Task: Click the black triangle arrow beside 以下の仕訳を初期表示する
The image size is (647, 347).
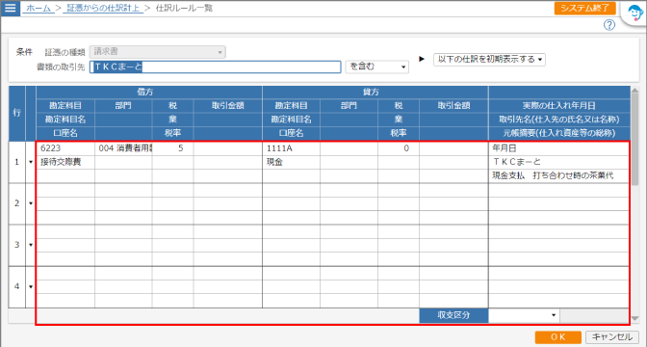Action: click(x=422, y=59)
